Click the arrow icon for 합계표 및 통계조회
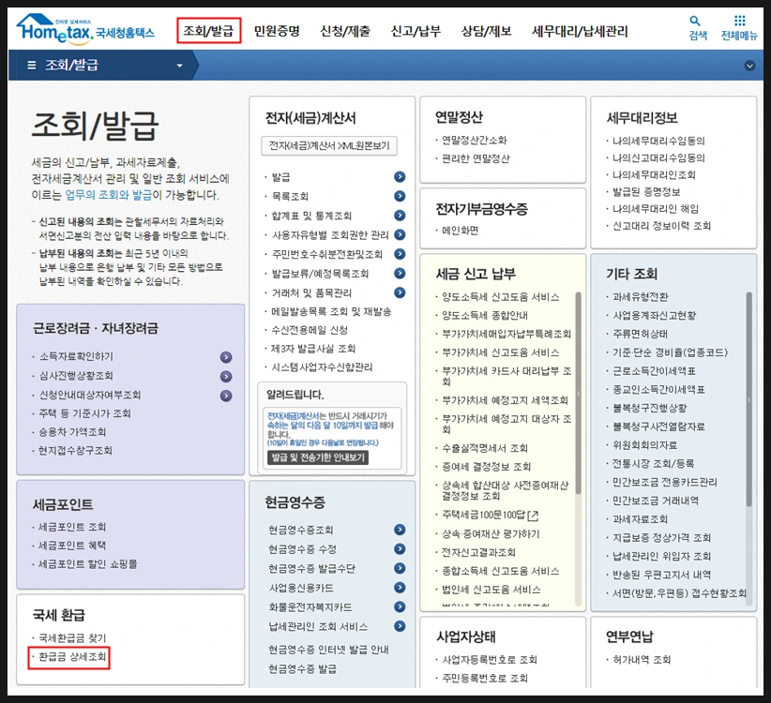The width and height of the screenshot is (771, 703). tap(400, 216)
